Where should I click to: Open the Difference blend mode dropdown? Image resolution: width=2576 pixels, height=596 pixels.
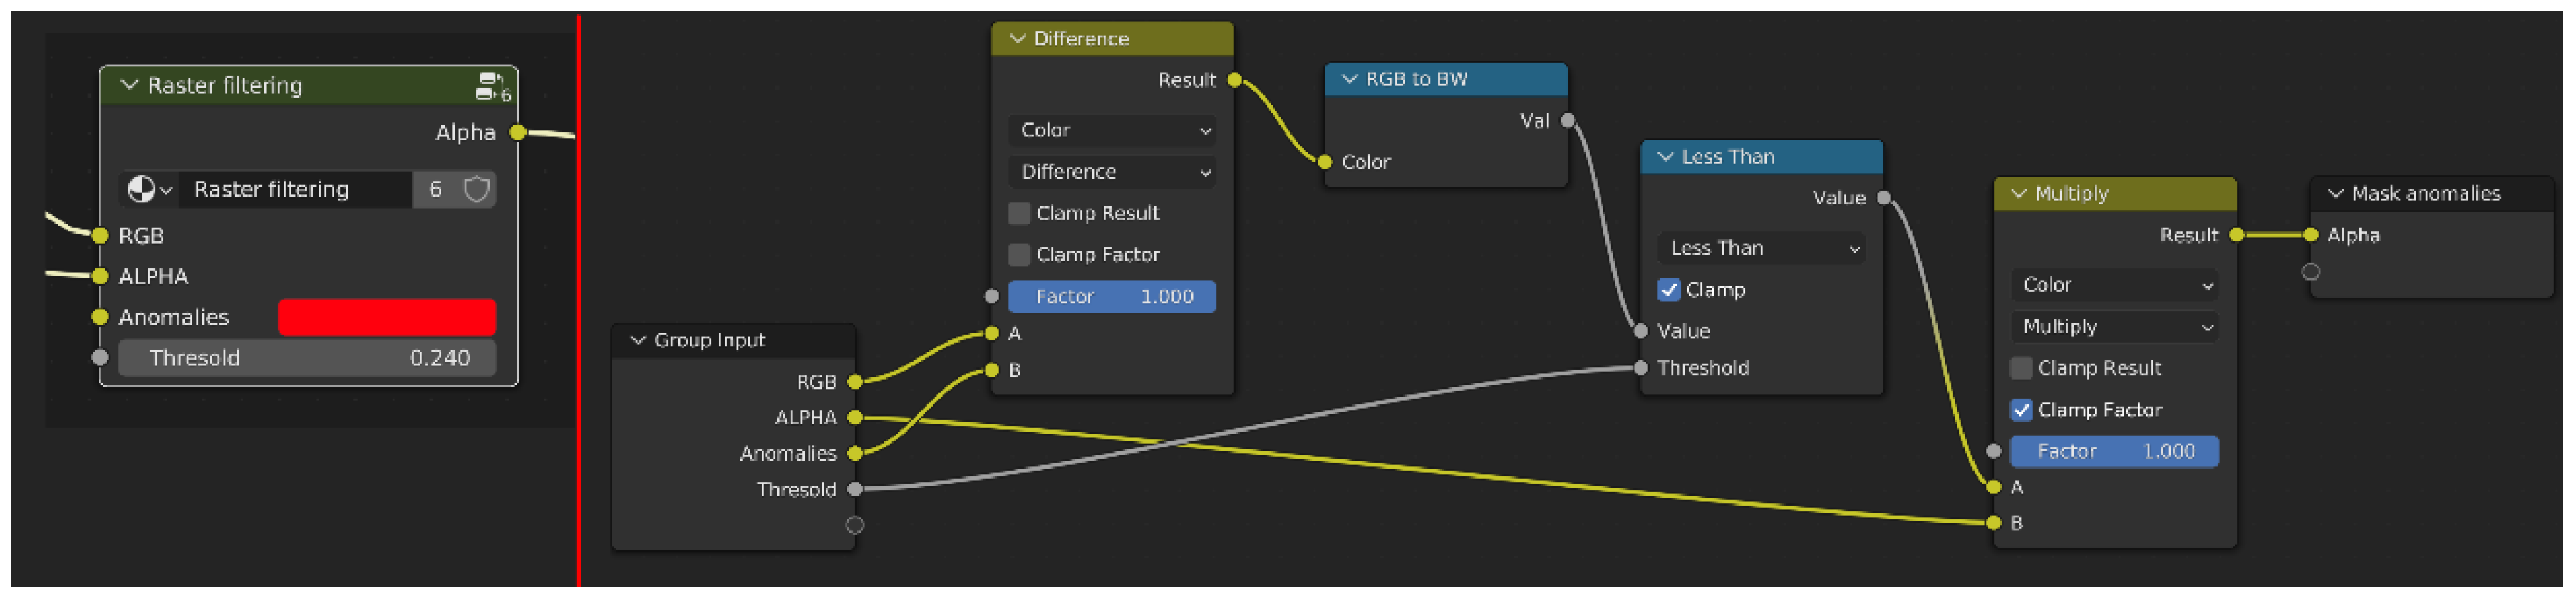click(1113, 172)
